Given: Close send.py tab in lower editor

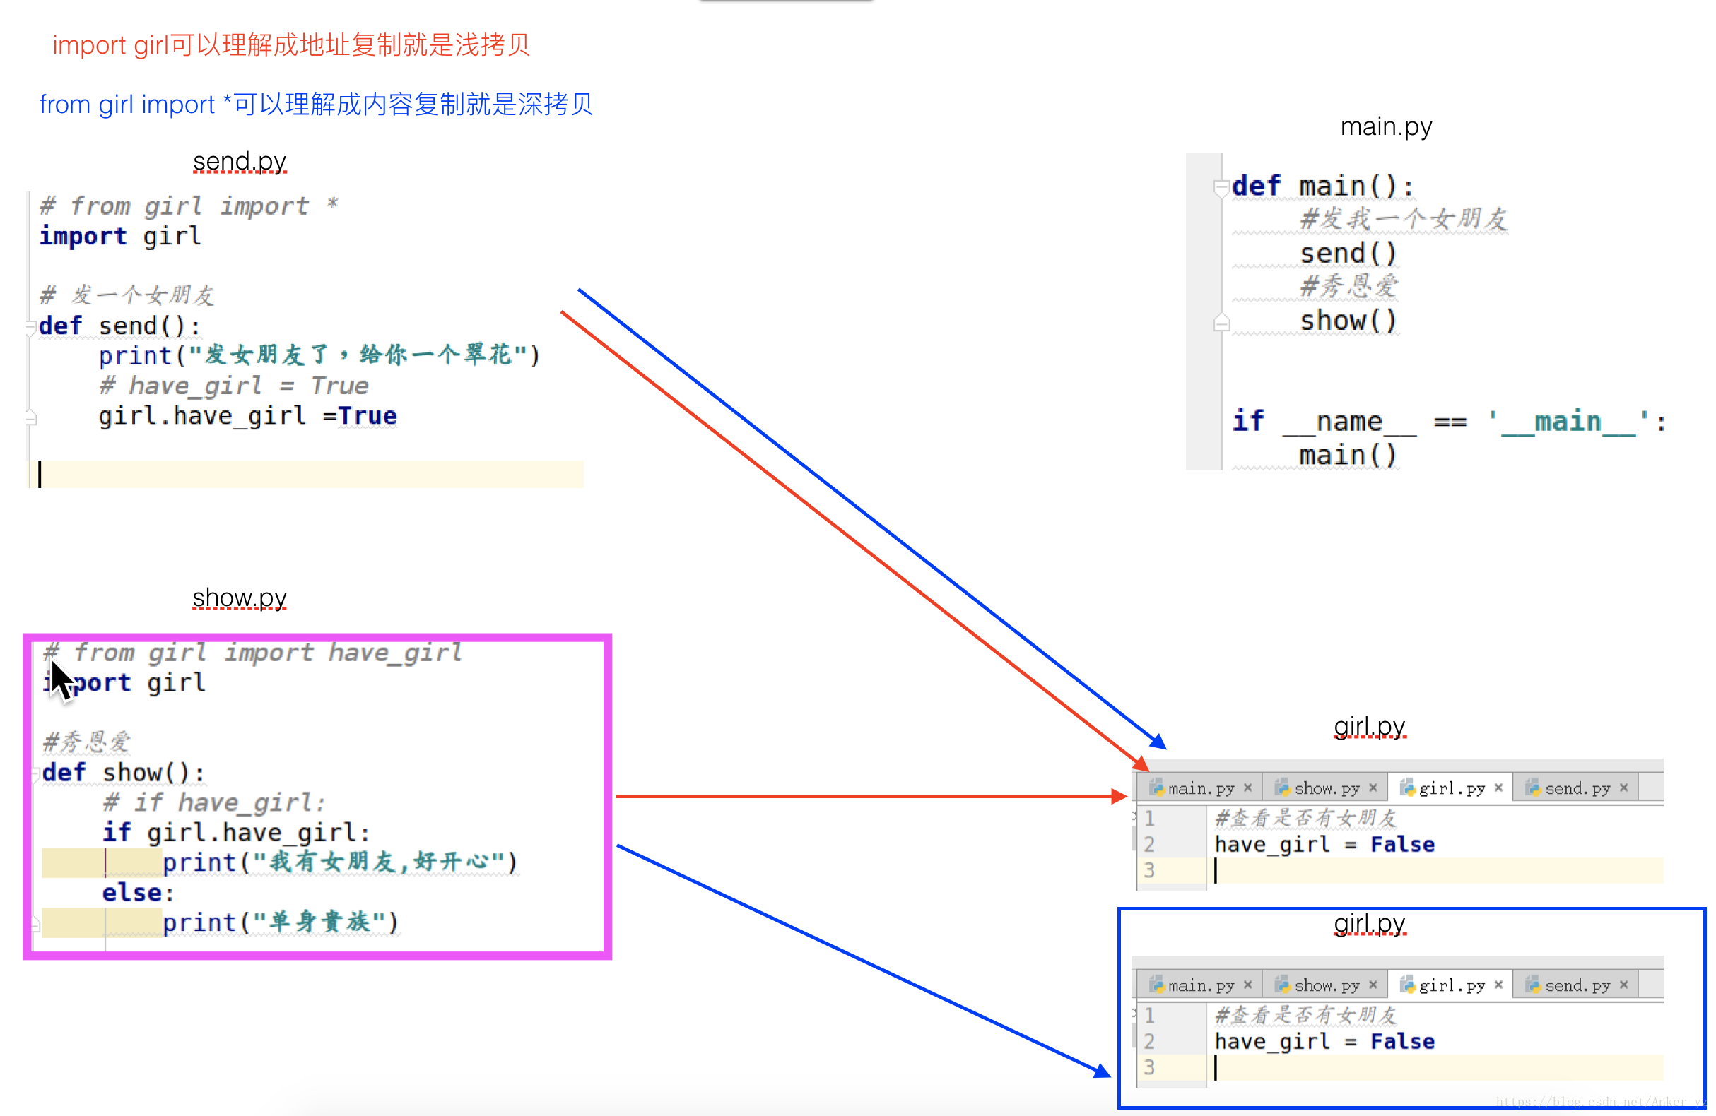Looking at the screenshot, I should point(1624,985).
